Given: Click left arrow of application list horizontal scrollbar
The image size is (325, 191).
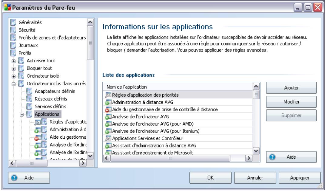Looking at the screenshot, I should [x=107, y=158].
